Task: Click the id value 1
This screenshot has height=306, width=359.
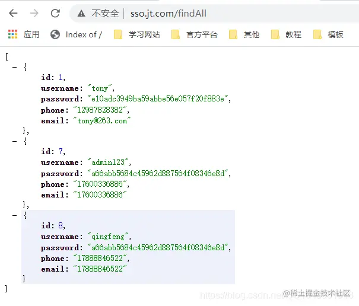Action: [x=61, y=77]
